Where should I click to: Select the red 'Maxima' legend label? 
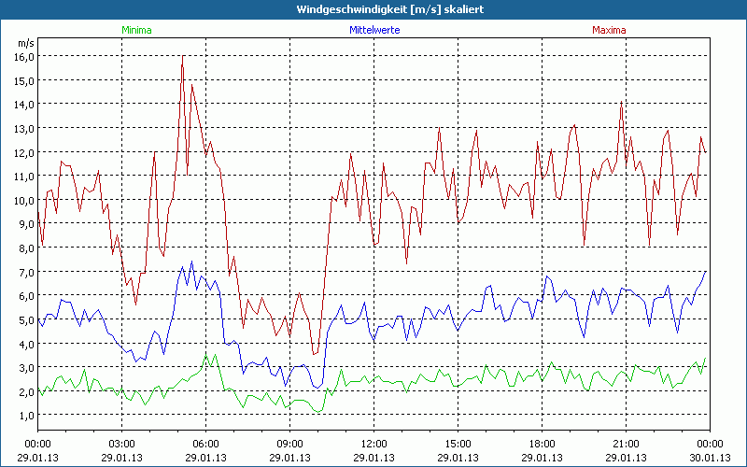click(609, 30)
